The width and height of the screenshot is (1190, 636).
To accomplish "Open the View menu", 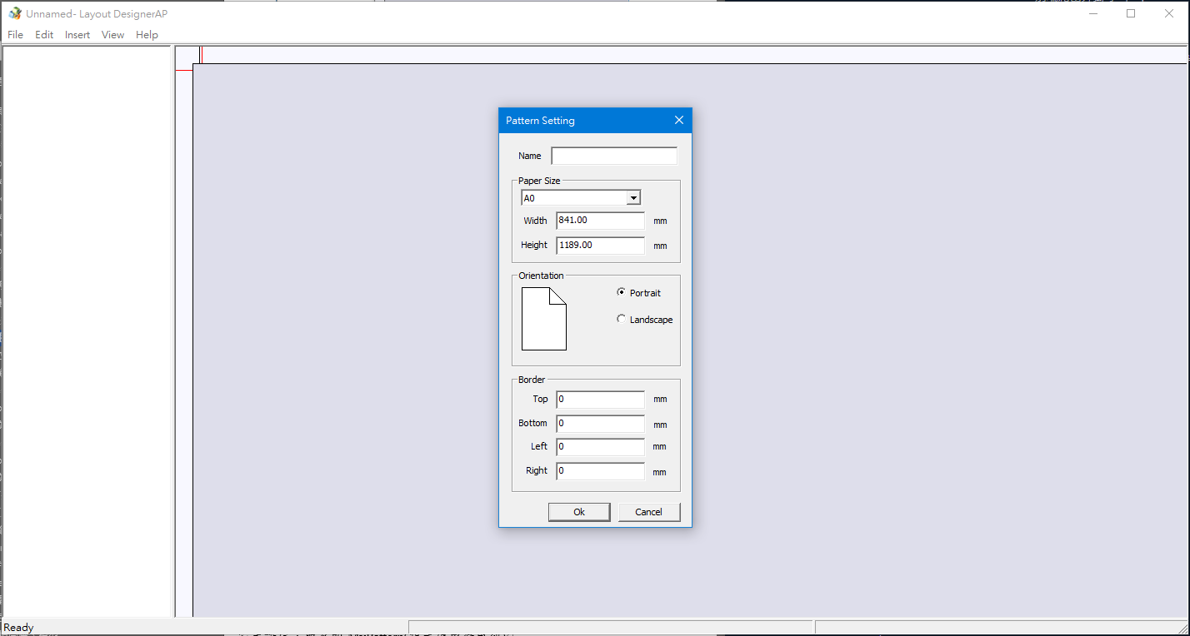I will (x=112, y=35).
